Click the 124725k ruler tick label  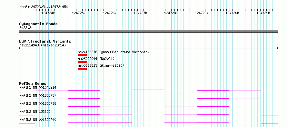click(79, 13)
